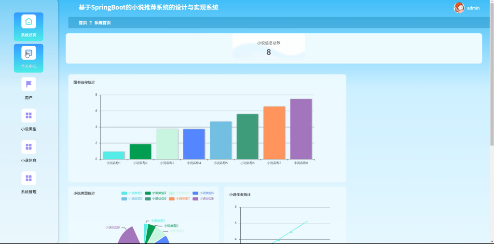The height and width of the screenshot is (244, 494).
Task: Click the 小说作者统计 chart title
Action: tap(240, 194)
